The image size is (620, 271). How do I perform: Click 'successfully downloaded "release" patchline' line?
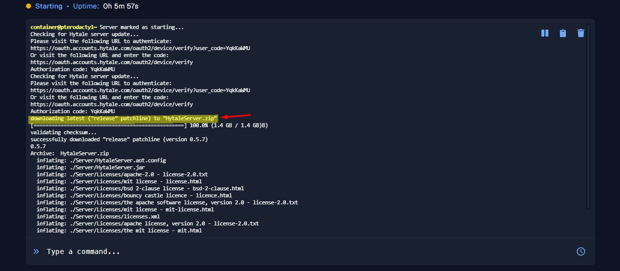pyautogui.click(x=119, y=139)
